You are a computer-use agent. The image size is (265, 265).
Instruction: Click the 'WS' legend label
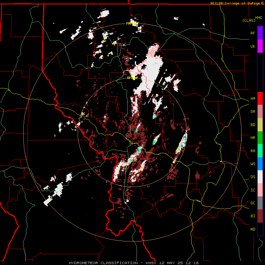tap(253, 164)
